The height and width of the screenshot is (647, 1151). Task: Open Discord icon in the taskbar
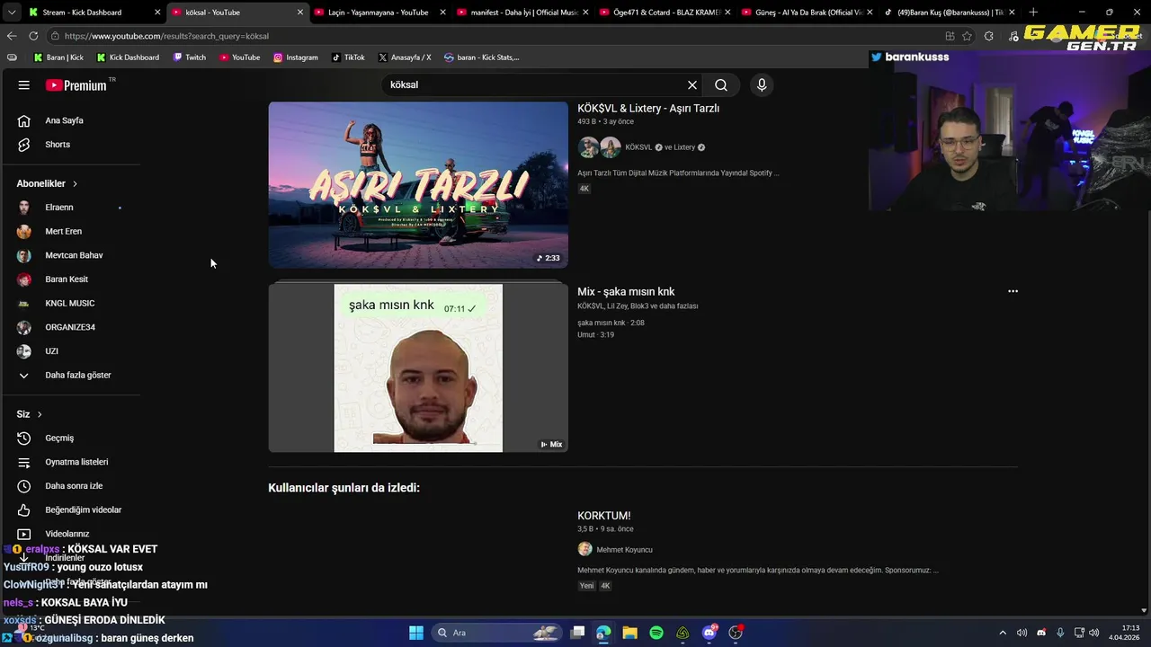pos(709,633)
